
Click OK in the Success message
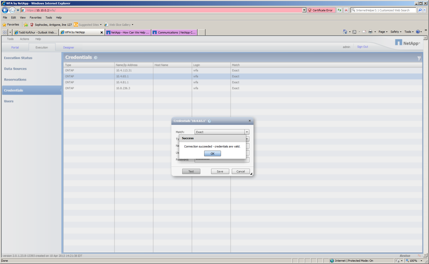pyautogui.click(x=212, y=154)
